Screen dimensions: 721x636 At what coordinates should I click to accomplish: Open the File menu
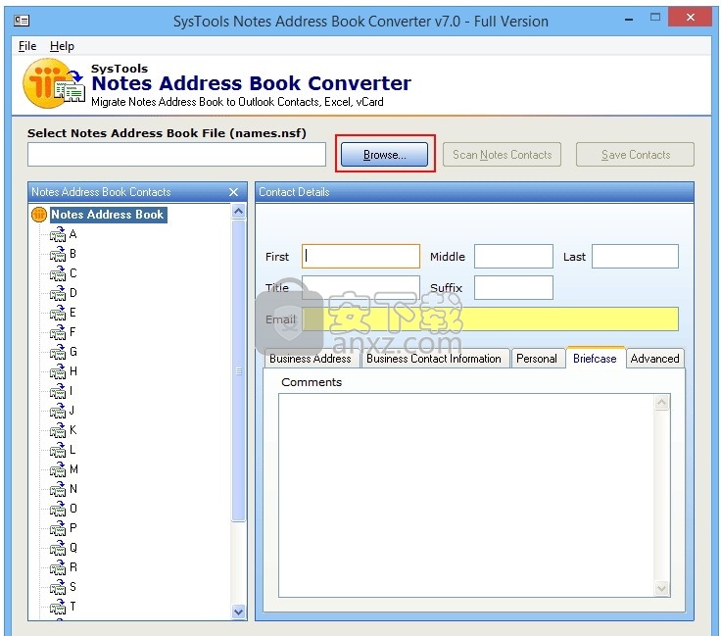tap(27, 46)
